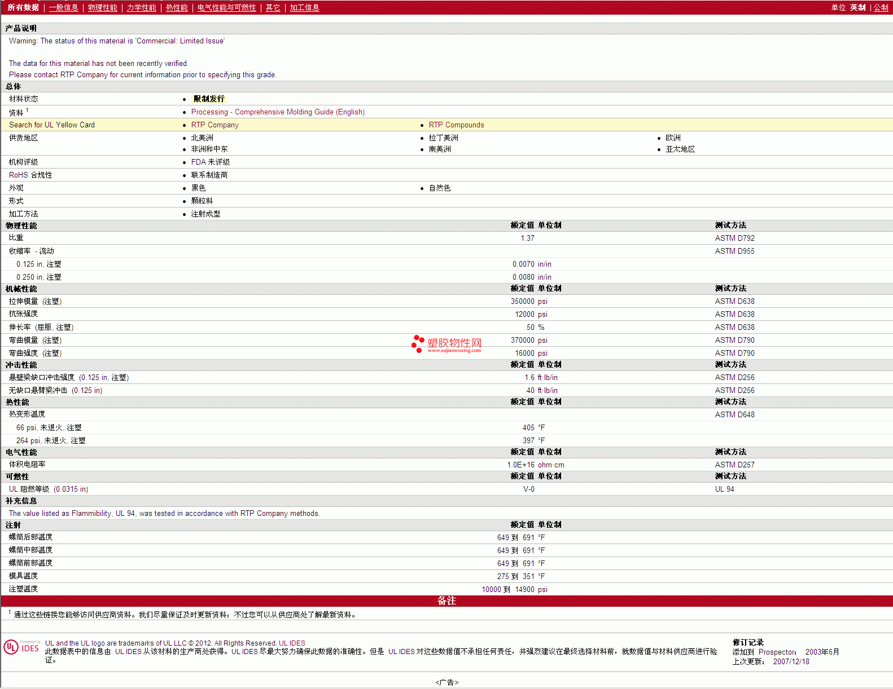Image resolution: width=893 pixels, height=689 pixels.
Task: Open the 加工信息 tab
Action: point(304,7)
